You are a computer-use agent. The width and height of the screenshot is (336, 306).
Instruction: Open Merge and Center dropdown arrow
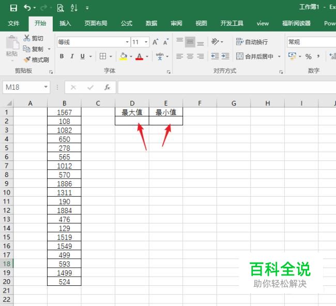coord(279,56)
